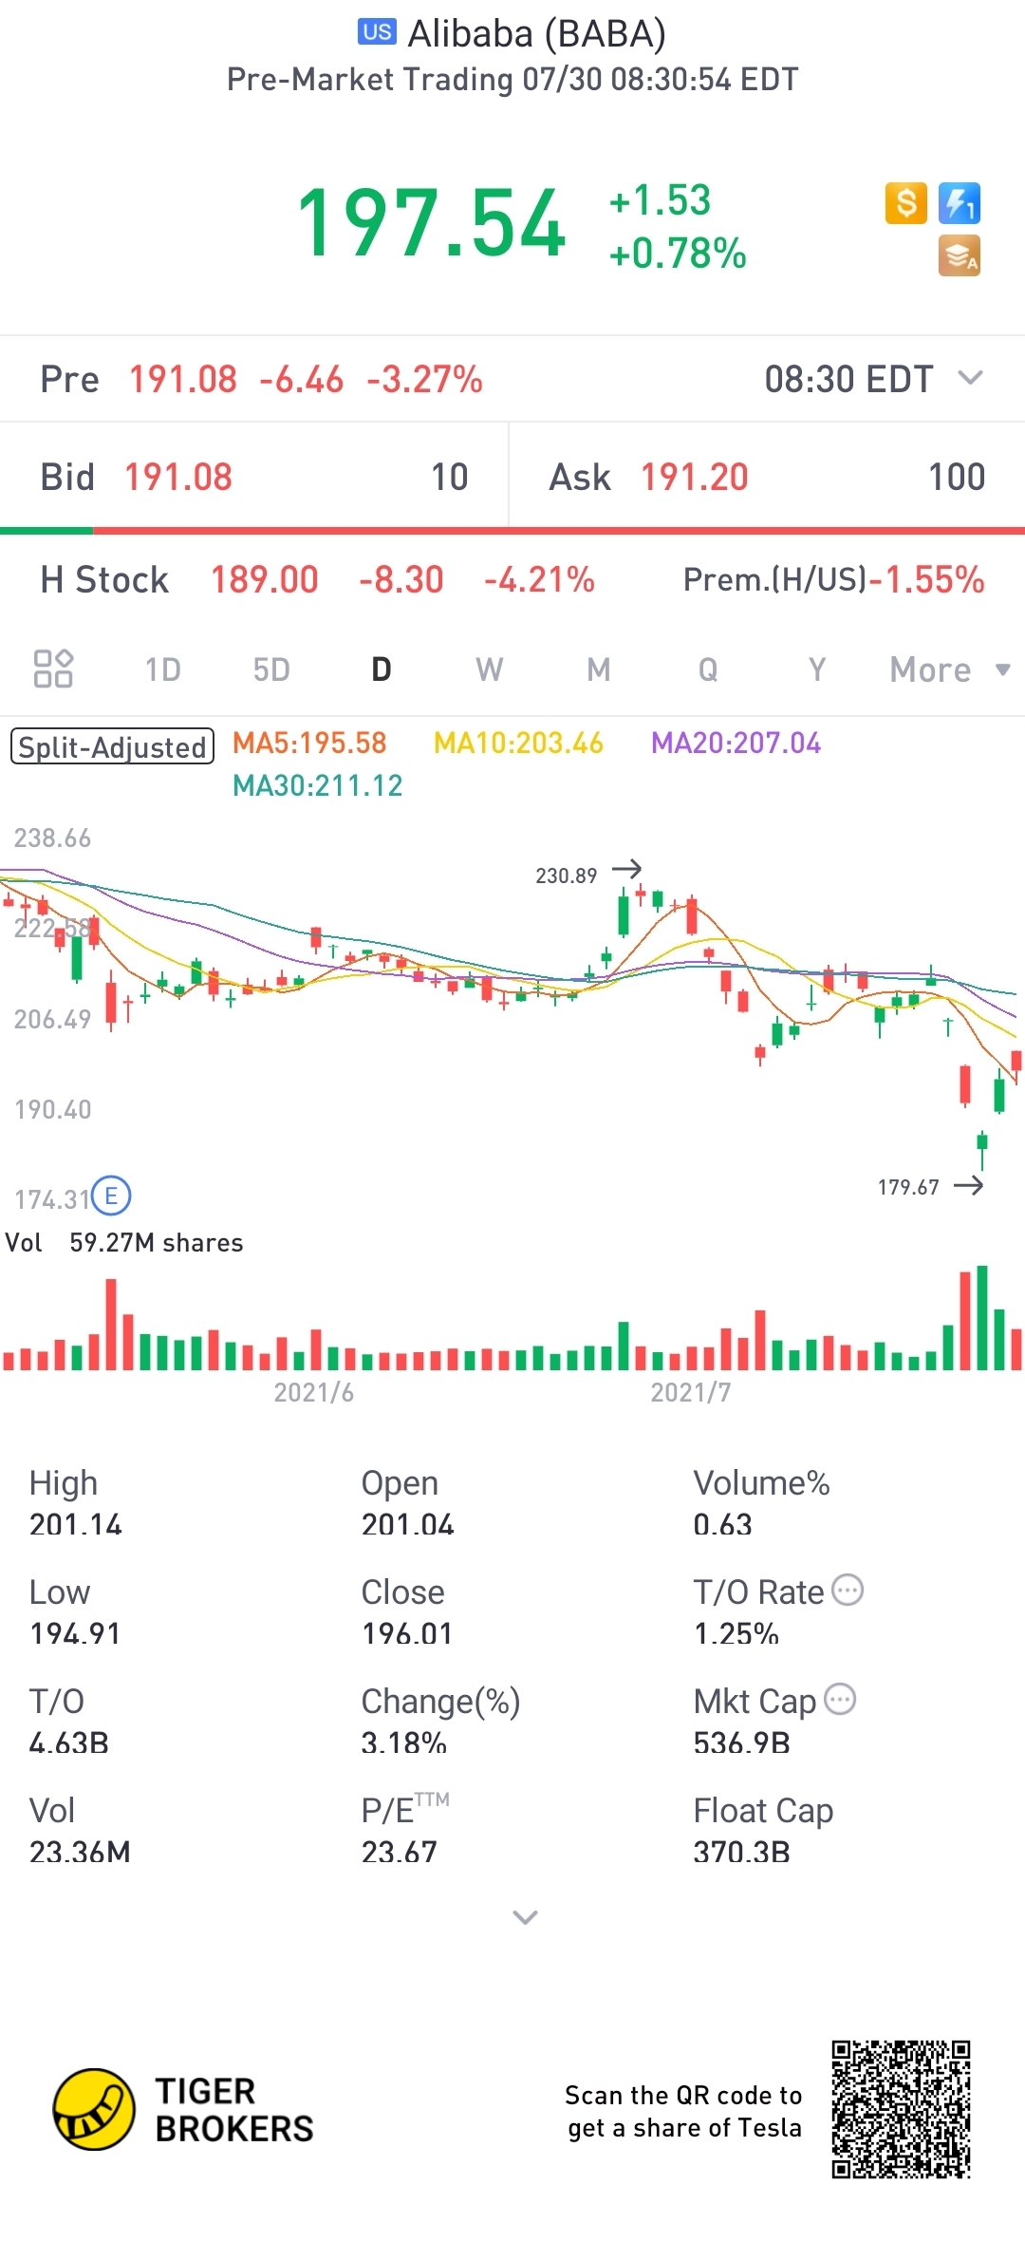
Task: Tap the Vol 59.27M shares label
Action: click(124, 1243)
